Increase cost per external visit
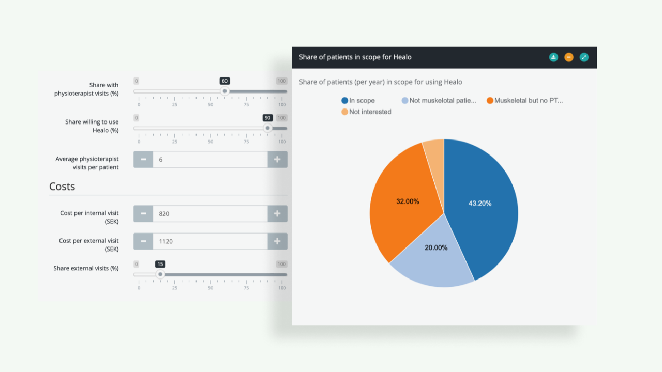 277,241
